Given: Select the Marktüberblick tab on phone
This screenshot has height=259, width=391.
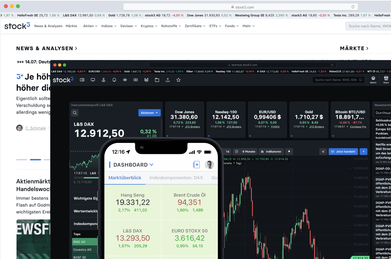Looking at the screenshot, I should pos(125,178).
